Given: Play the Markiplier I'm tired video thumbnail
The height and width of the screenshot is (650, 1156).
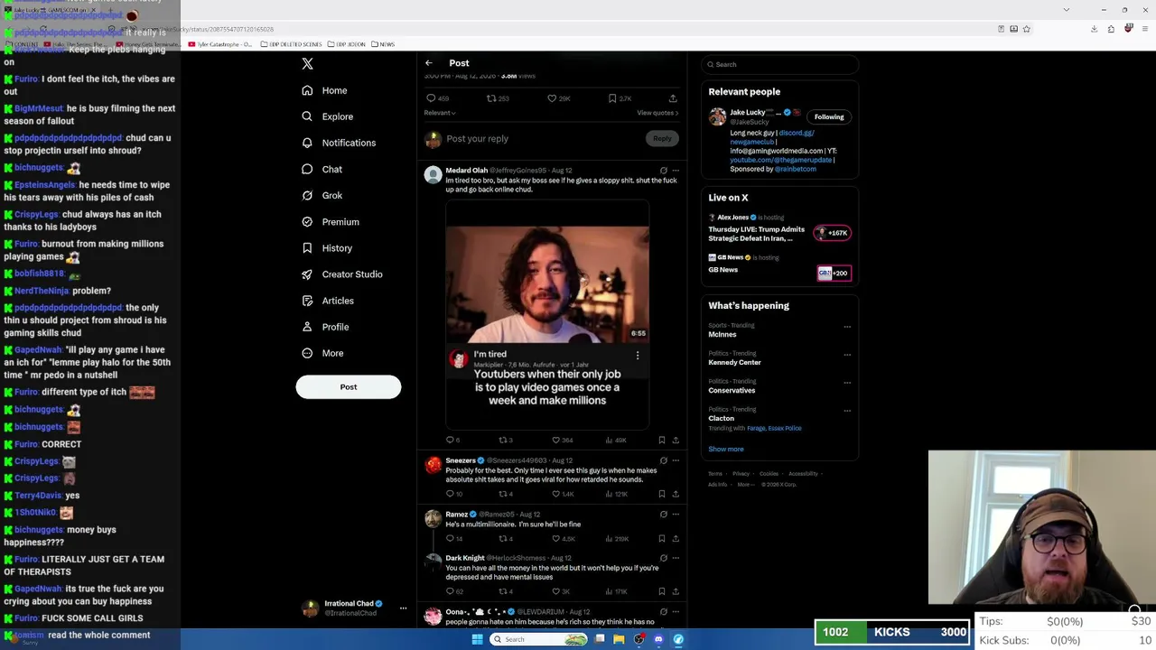Looking at the screenshot, I should point(547,285).
